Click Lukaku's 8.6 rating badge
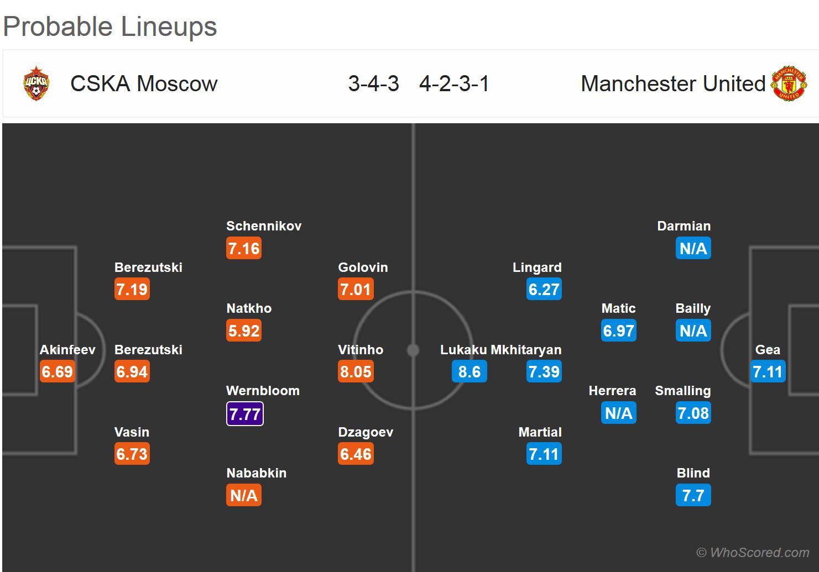The image size is (819, 572). pyautogui.click(x=469, y=371)
